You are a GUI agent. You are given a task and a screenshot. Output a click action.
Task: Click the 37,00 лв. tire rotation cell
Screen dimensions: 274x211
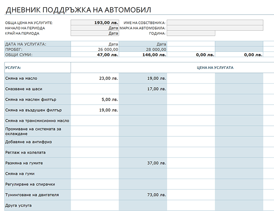pos(143,163)
